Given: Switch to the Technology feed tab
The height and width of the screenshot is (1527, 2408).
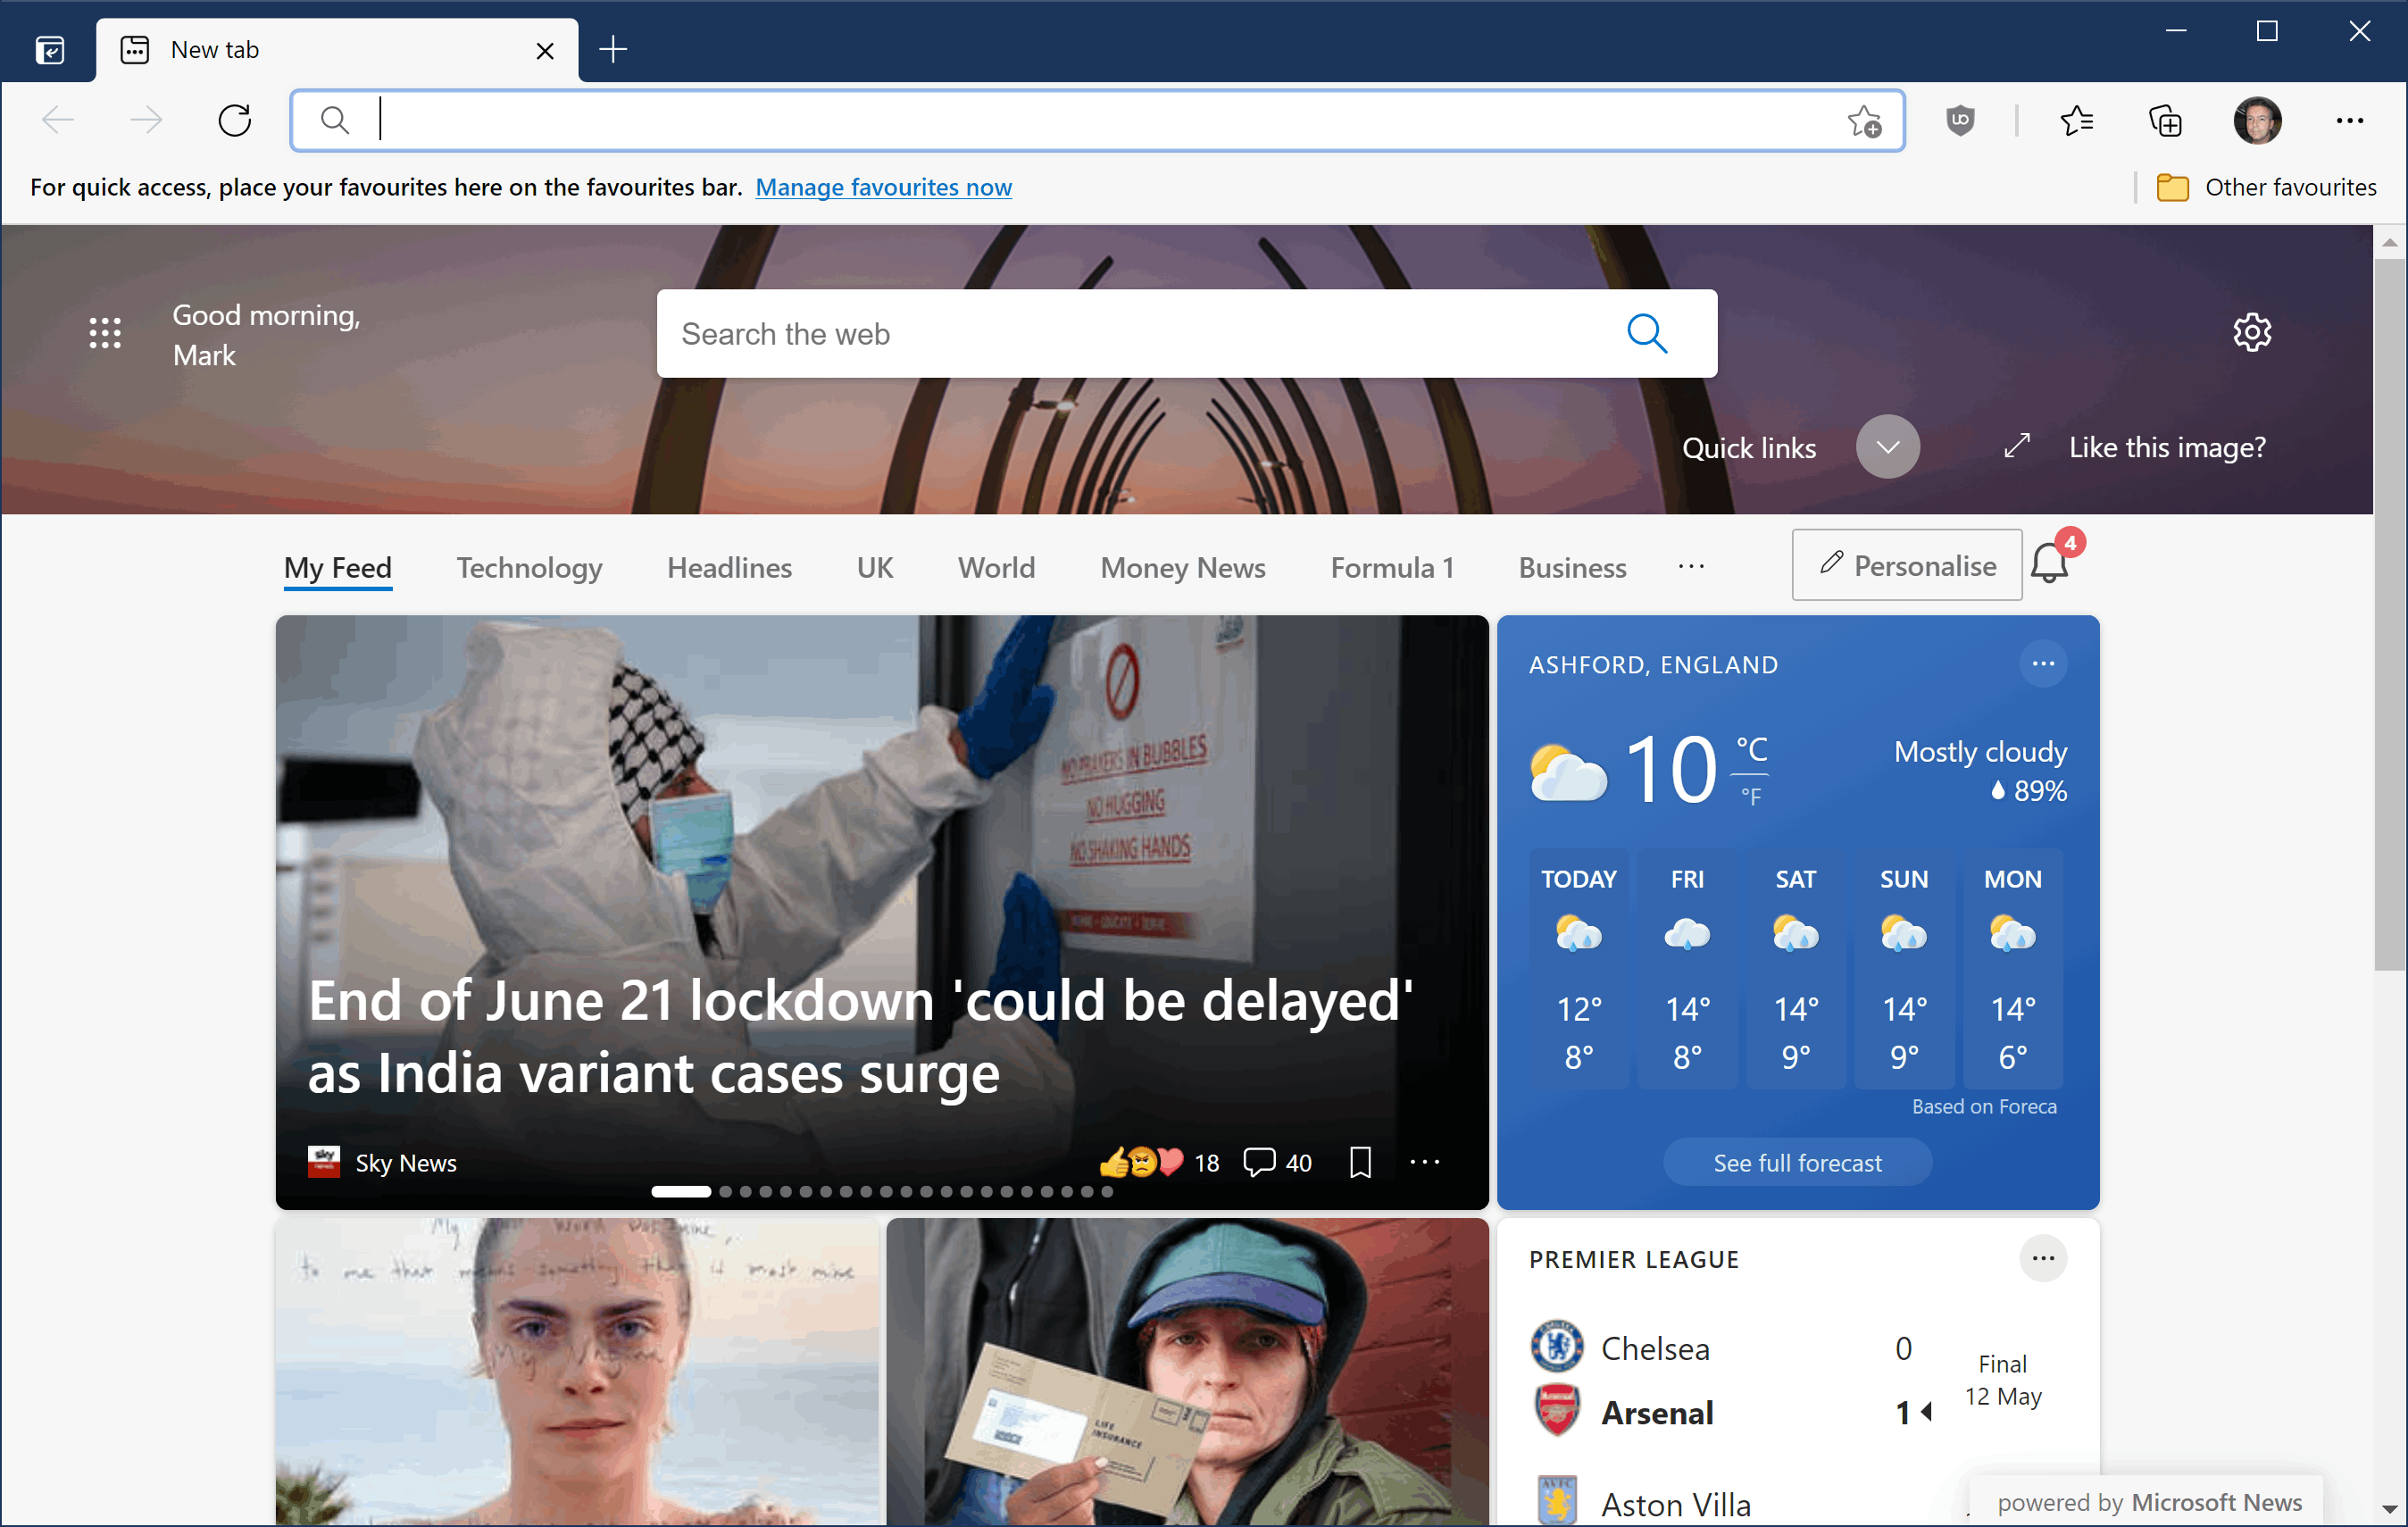Looking at the screenshot, I should 529,568.
